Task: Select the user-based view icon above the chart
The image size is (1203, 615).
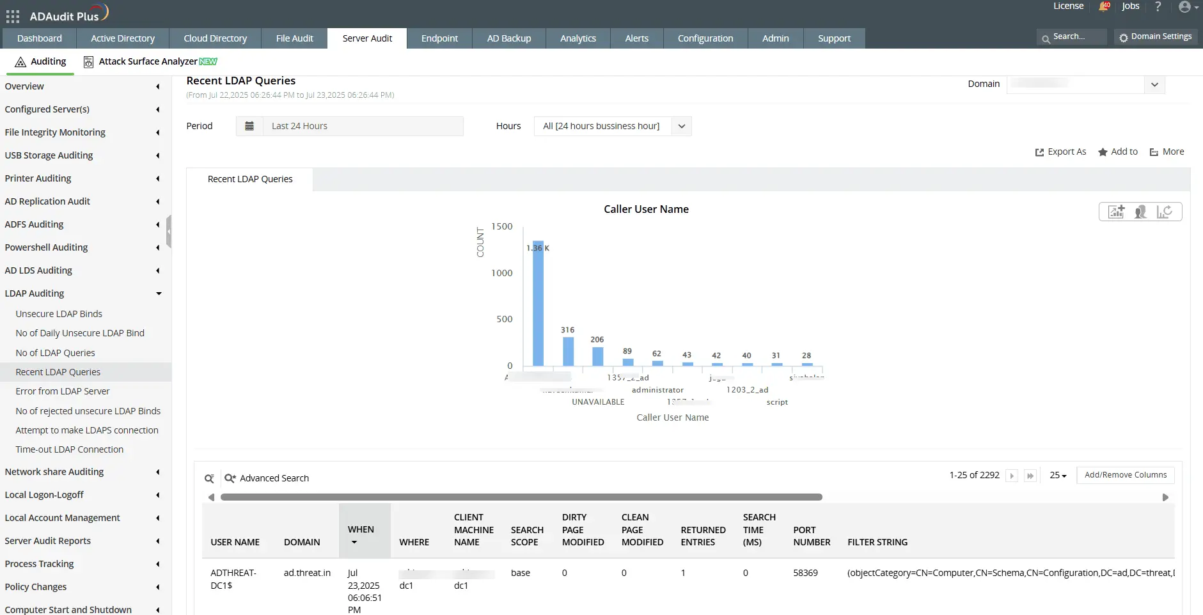Action: [1141, 212]
